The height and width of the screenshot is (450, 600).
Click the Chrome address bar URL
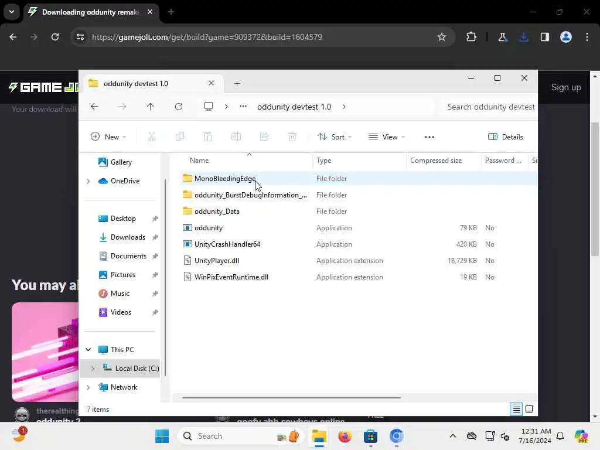(207, 37)
